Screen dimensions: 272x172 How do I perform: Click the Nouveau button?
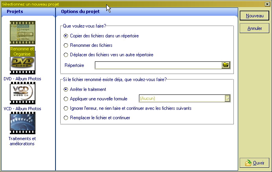255,16
